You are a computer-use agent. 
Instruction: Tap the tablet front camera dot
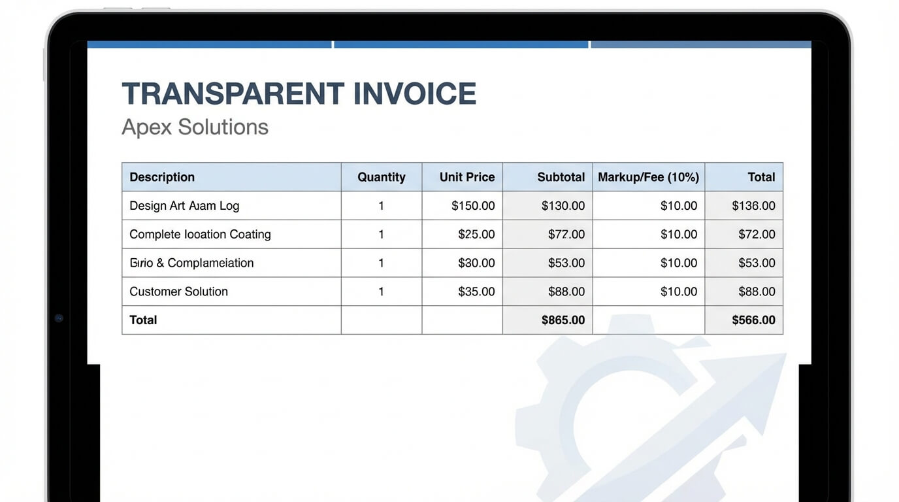tap(59, 318)
